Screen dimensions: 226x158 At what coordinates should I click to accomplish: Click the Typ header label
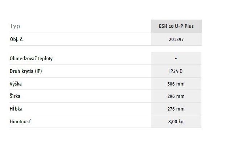[x=15, y=26]
